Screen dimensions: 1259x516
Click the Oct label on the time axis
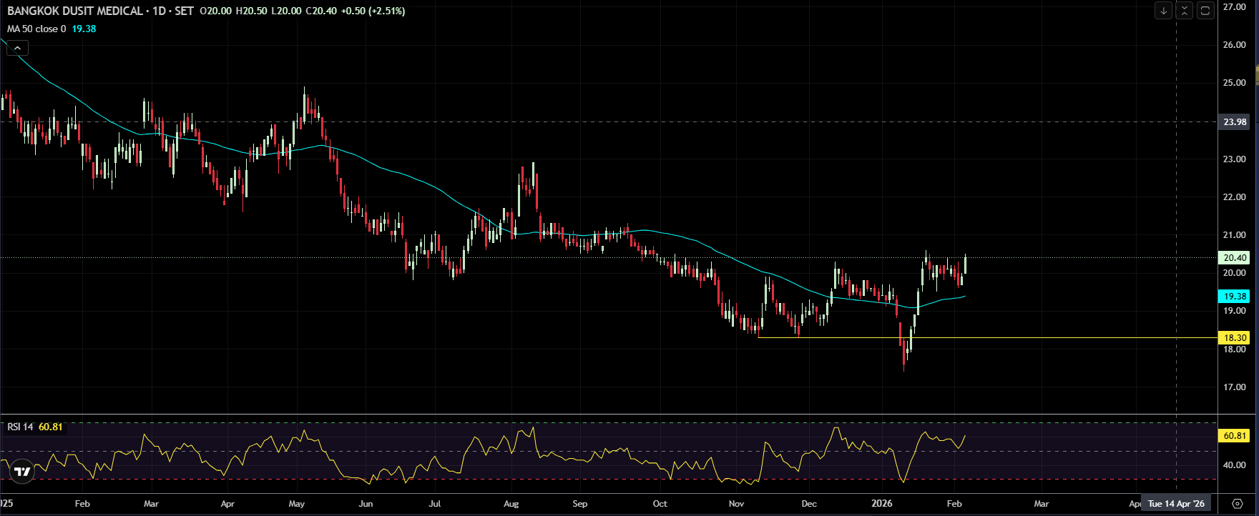[x=660, y=504]
